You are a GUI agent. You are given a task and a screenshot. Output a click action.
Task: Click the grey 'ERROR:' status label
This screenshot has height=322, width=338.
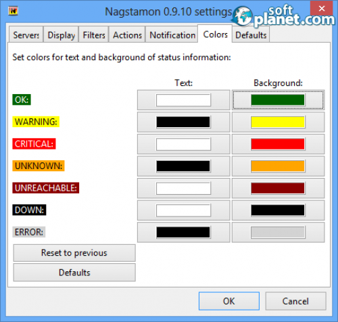point(29,232)
